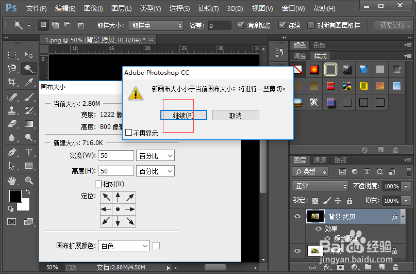Select the Pen tool
The width and height of the screenshot is (416, 274).
pyautogui.click(x=12, y=152)
